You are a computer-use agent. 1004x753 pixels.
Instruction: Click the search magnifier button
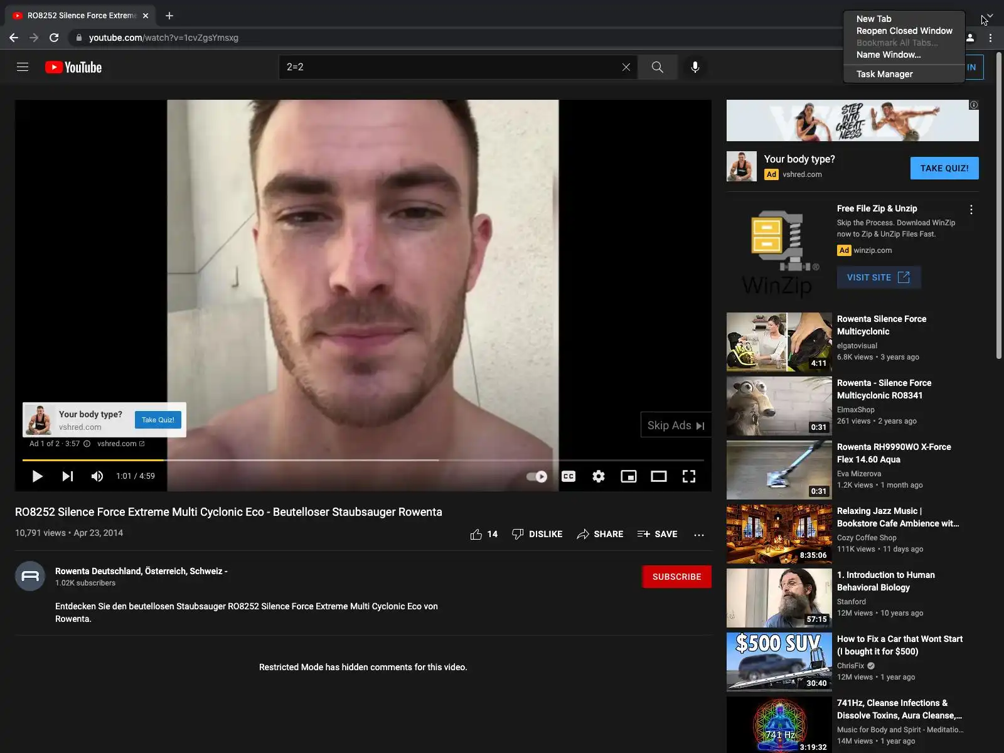click(657, 67)
